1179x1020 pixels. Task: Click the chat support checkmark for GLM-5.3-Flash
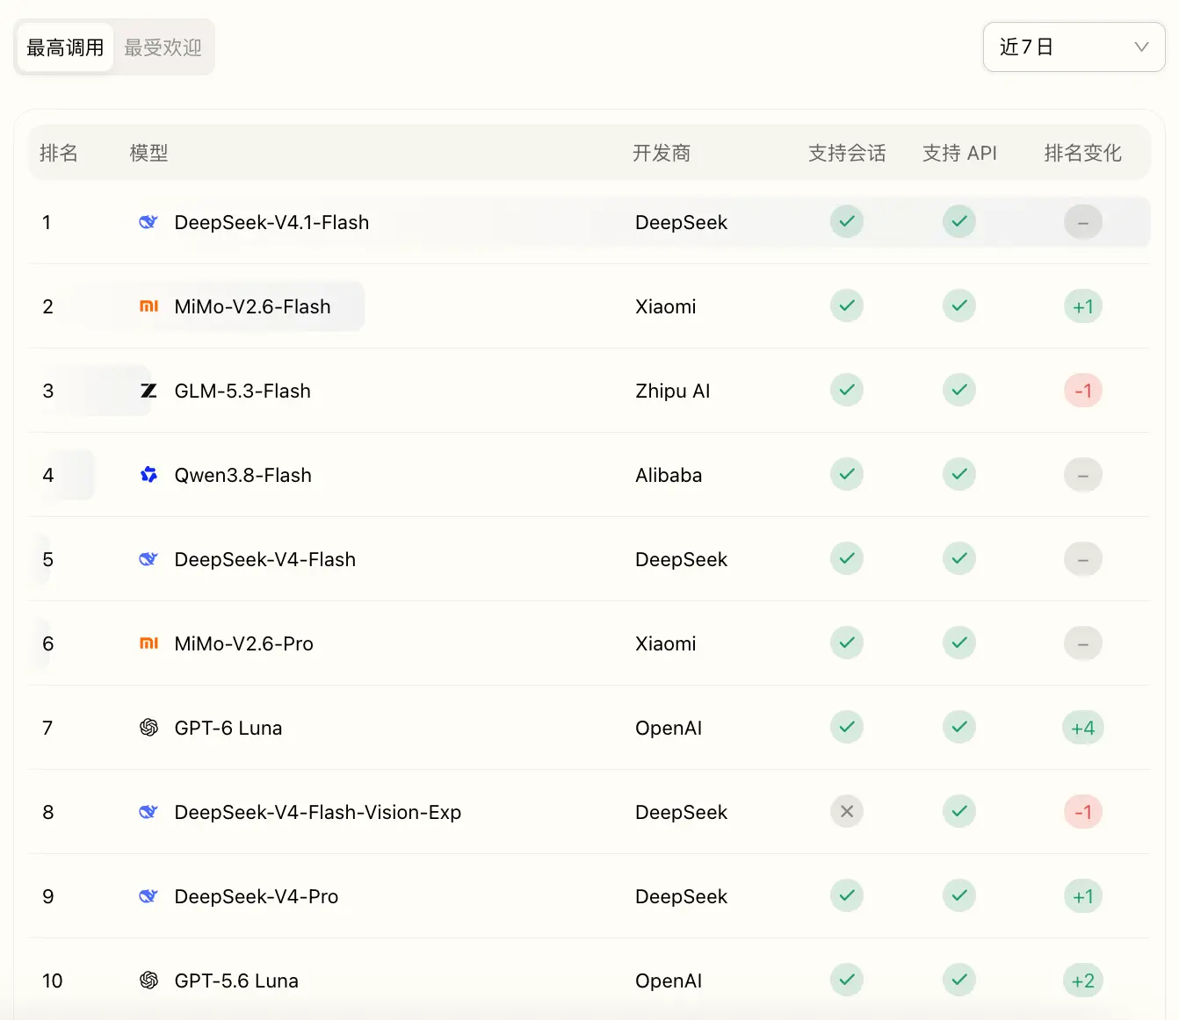tap(847, 391)
